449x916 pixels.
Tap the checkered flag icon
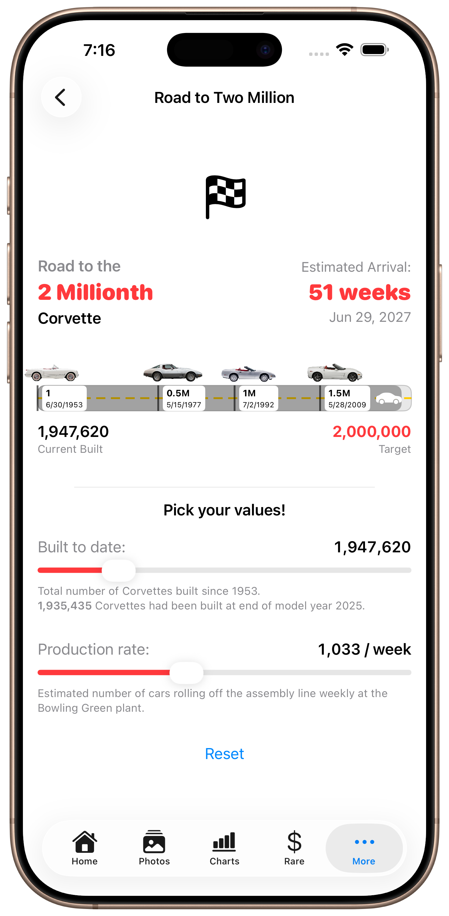click(225, 197)
